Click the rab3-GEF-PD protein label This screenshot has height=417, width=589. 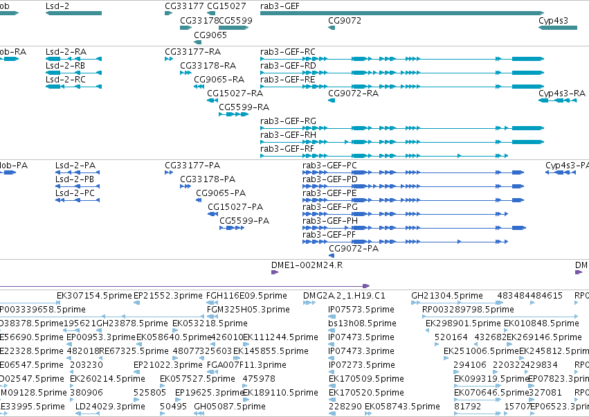330,179
